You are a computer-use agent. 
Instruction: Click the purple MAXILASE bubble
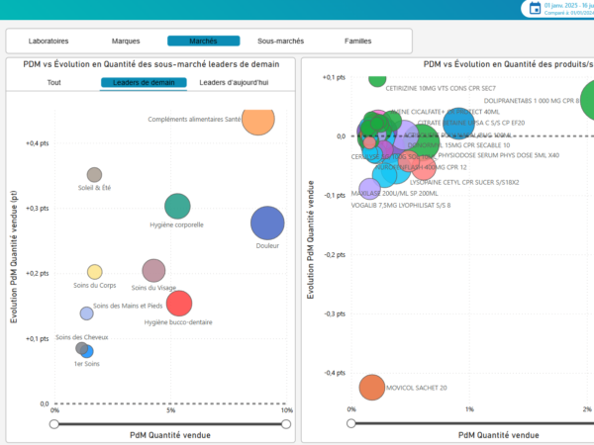pos(369,189)
